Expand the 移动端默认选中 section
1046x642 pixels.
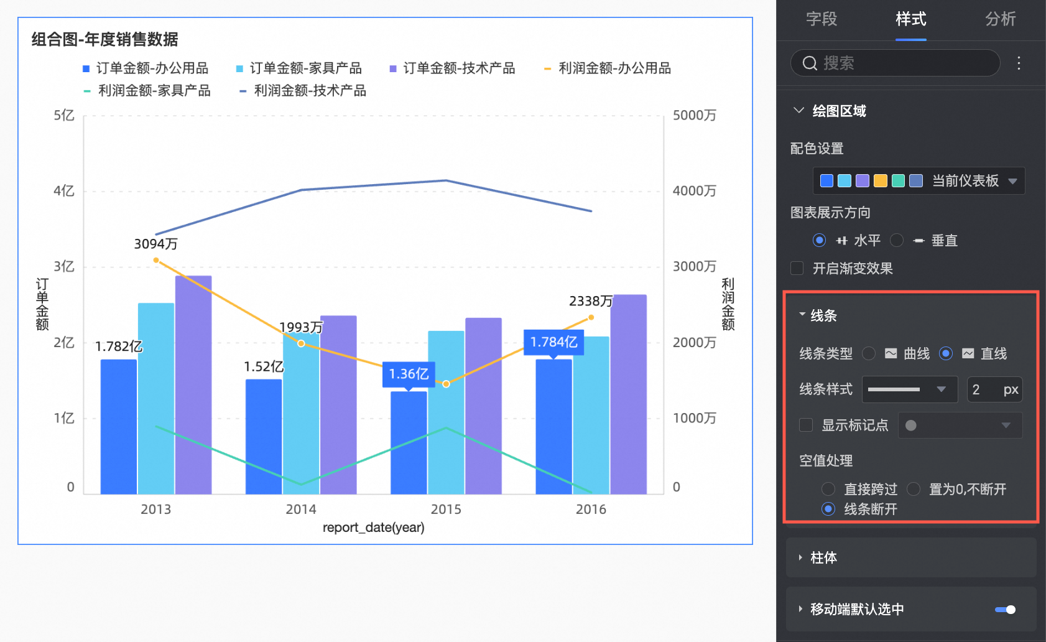click(800, 609)
